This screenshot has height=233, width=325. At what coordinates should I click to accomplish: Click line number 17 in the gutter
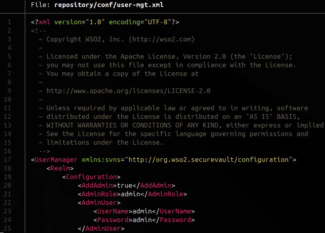tap(8, 160)
